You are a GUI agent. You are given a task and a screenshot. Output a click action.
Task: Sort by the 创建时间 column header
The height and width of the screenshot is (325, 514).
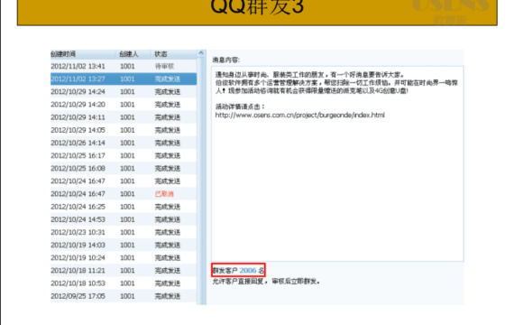83,54
